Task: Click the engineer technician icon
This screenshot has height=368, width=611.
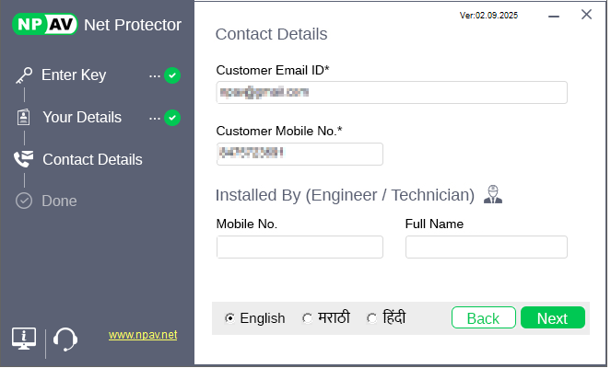Action: tap(493, 194)
